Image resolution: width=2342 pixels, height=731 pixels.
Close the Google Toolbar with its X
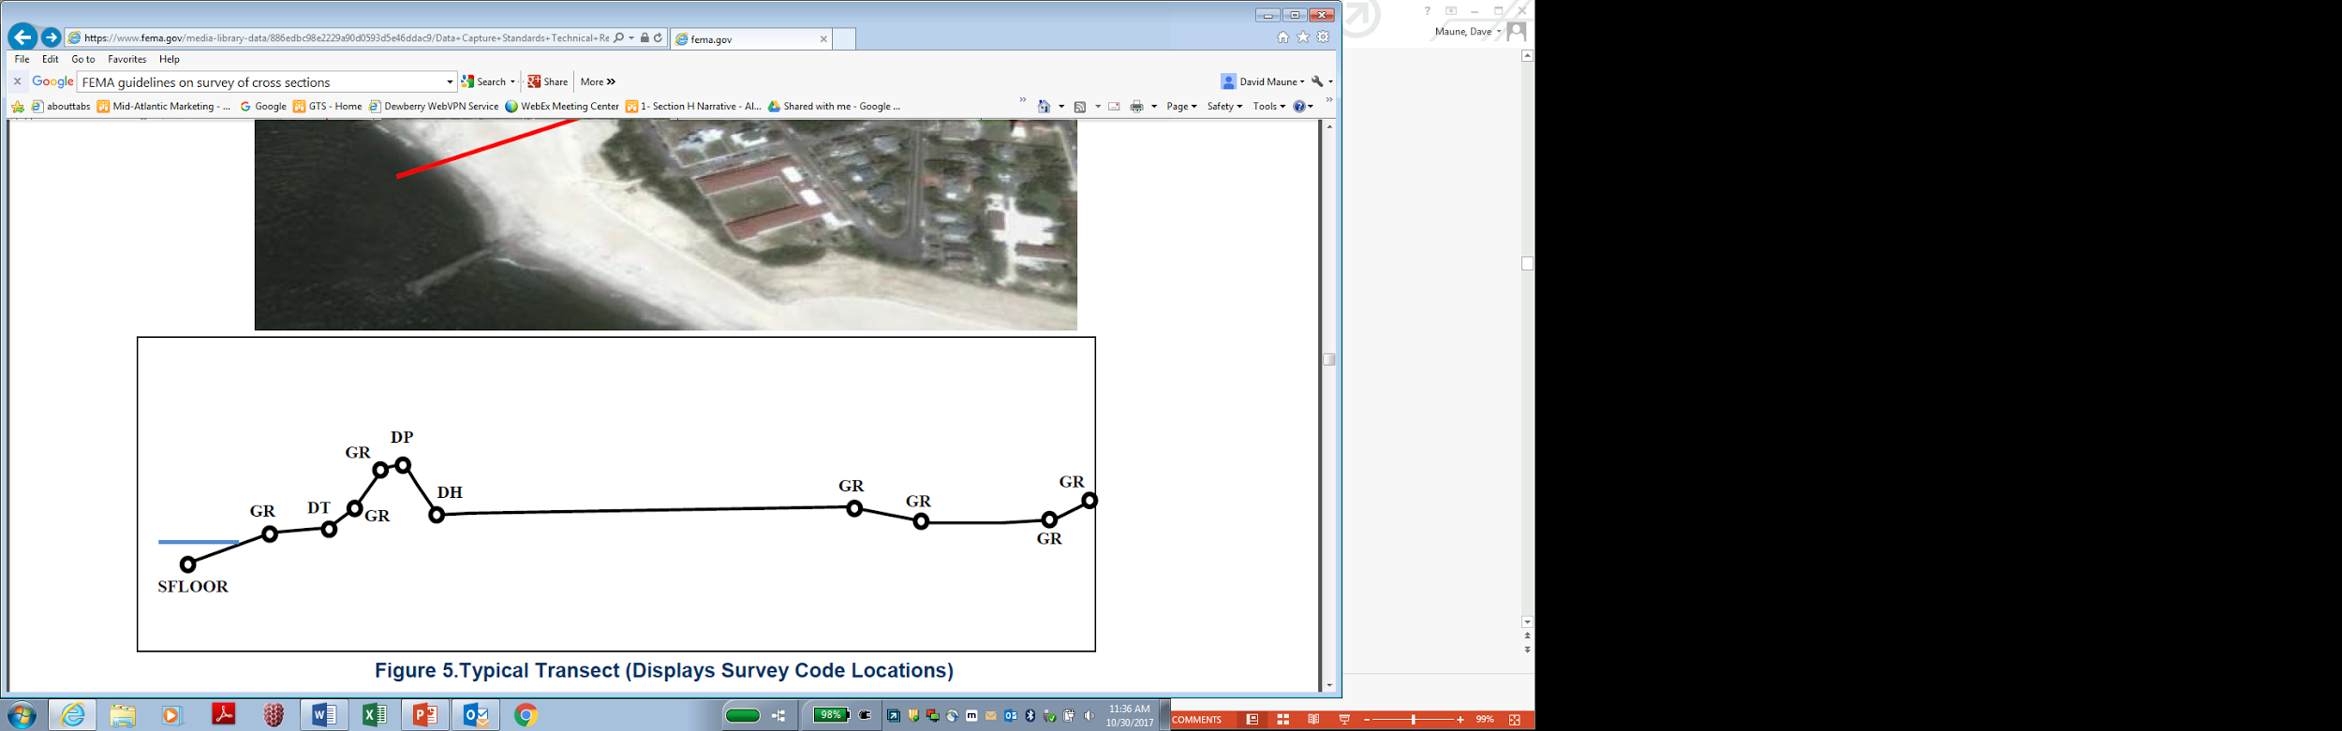coord(17,81)
